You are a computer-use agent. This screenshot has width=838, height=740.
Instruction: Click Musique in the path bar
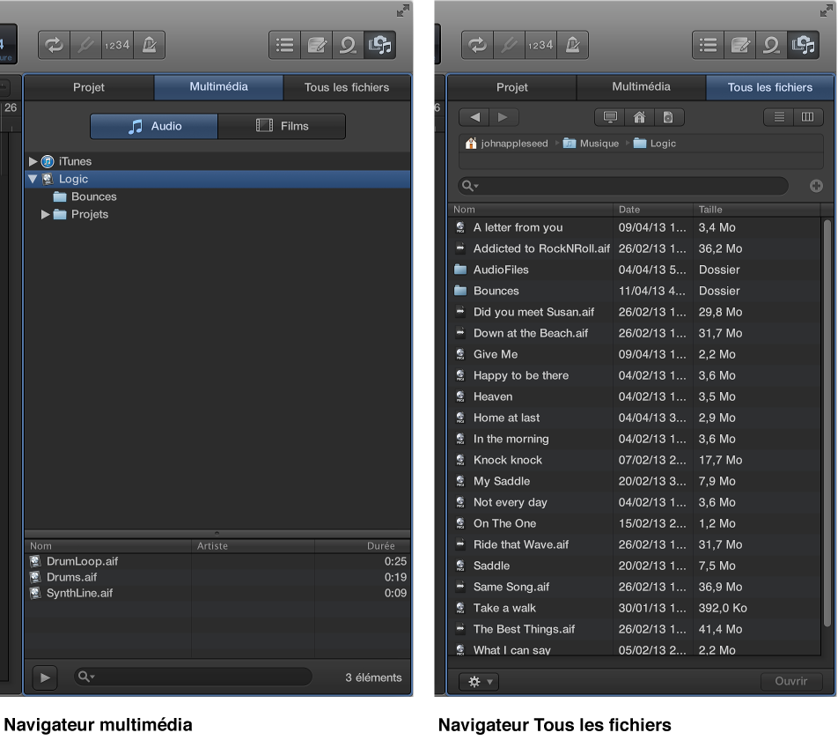click(592, 144)
